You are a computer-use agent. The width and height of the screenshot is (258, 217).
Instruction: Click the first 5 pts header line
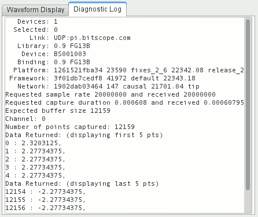point(84,135)
